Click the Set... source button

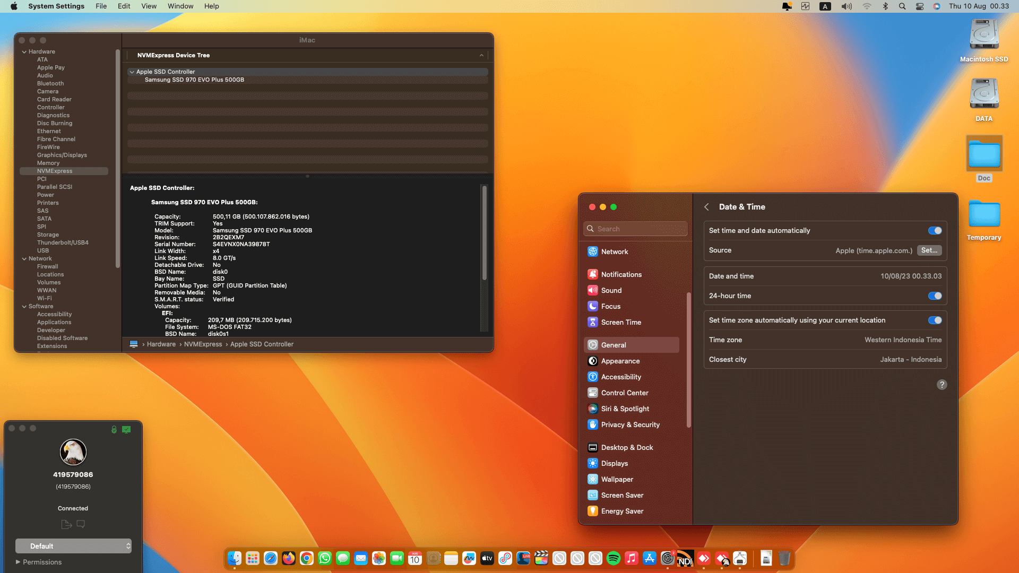pyautogui.click(x=929, y=250)
